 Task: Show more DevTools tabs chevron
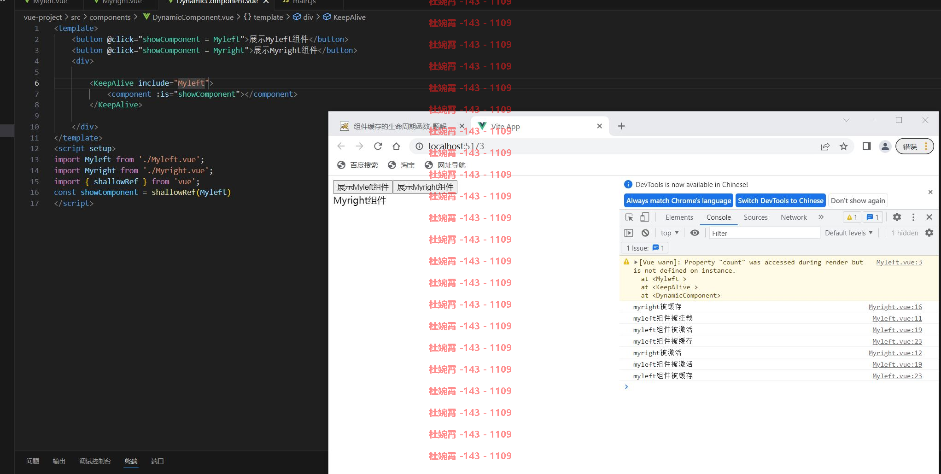pos(821,217)
